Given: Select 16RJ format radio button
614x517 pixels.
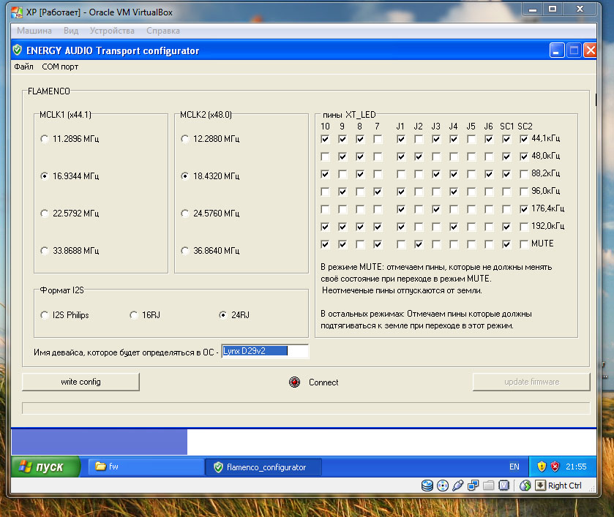Looking at the screenshot, I should pyautogui.click(x=133, y=315).
